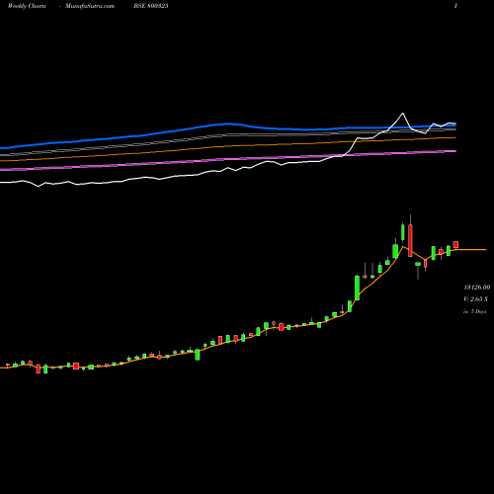494x494 pixels.
Task: Click the last red candlestick on the chart
Action: [455, 244]
